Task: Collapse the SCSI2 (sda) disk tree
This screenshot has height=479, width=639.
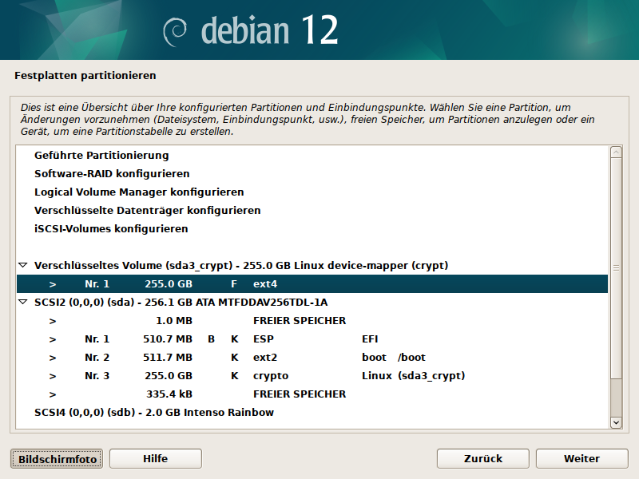Action: click(22, 303)
